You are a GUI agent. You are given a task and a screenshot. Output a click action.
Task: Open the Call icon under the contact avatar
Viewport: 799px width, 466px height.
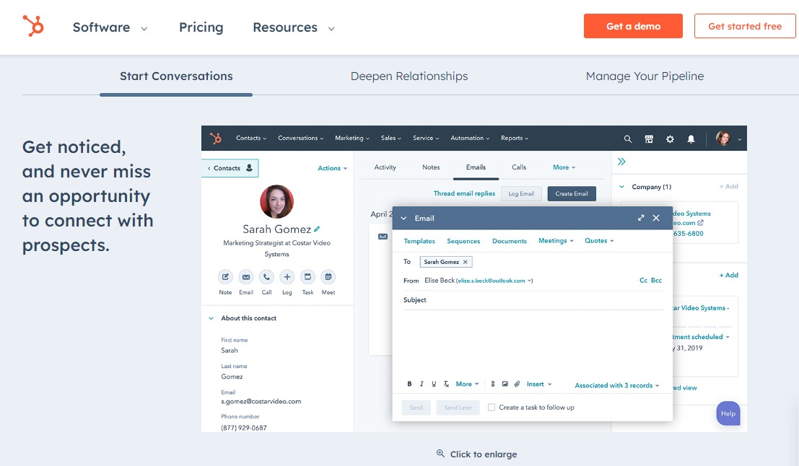[266, 277]
